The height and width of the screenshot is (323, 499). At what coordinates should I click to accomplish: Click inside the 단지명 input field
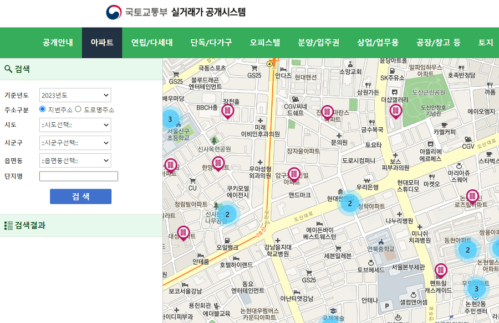coord(78,176)
